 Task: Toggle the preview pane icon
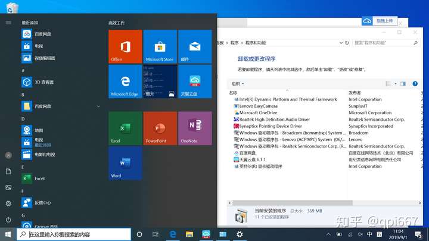click(403, 84)
